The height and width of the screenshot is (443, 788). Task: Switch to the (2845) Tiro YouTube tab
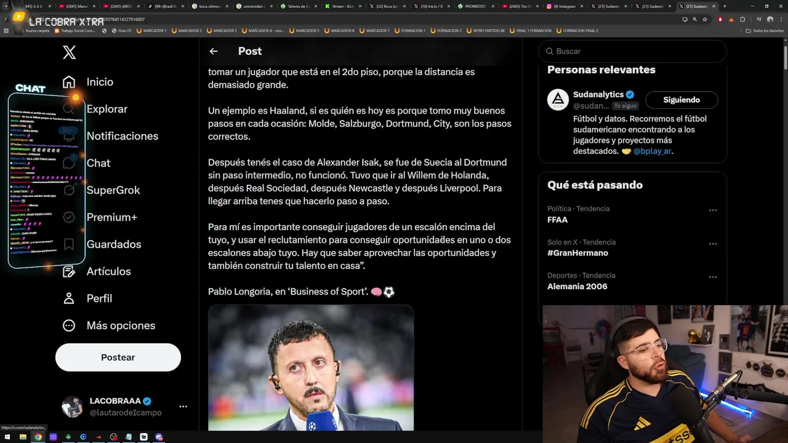(x=521, y=6)
